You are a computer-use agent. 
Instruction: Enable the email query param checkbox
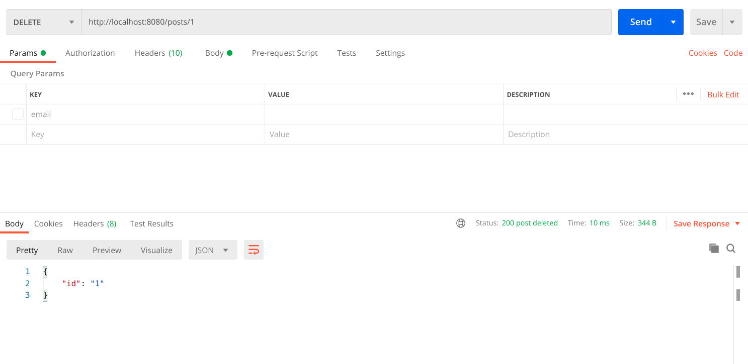[x=18, y=114]
